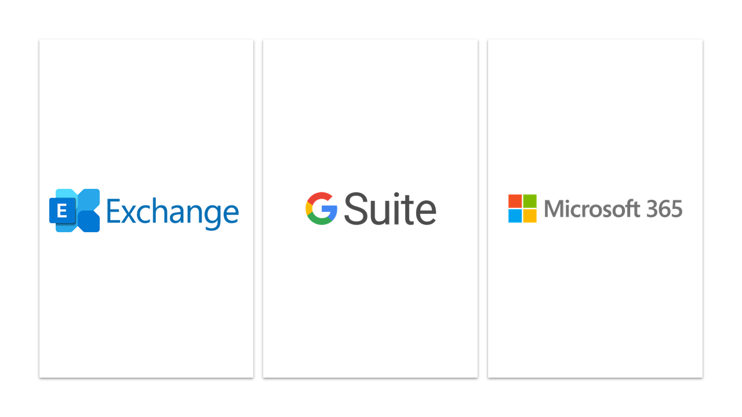Image resolution: width=742 pixels, height=417 pixels.
Task: Click the gray "Suite" text
Action: 390,209
